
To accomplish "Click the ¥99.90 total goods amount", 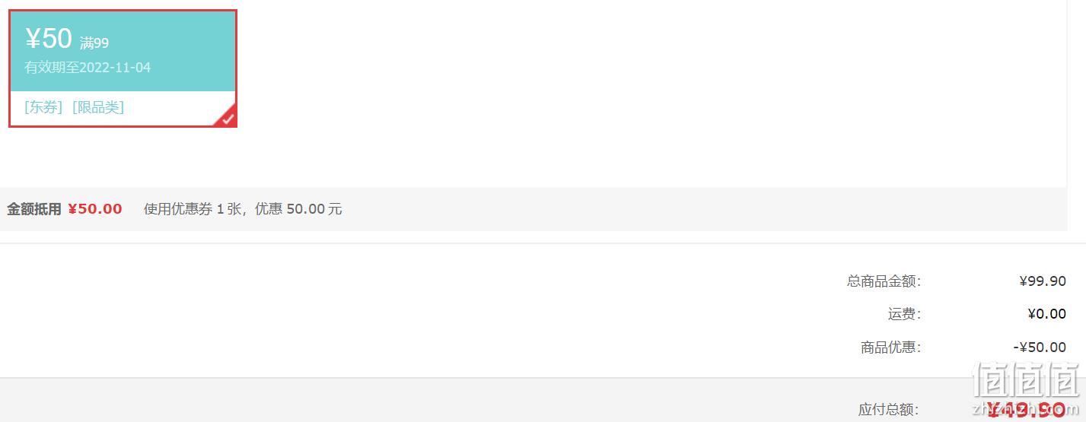I will point(1043,281).
